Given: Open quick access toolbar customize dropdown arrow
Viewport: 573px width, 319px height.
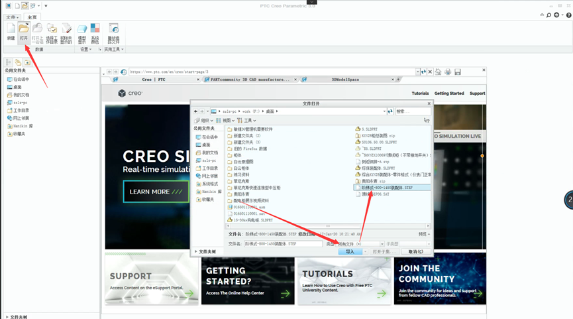Looking at the screenshot, I should click(46, 6).
